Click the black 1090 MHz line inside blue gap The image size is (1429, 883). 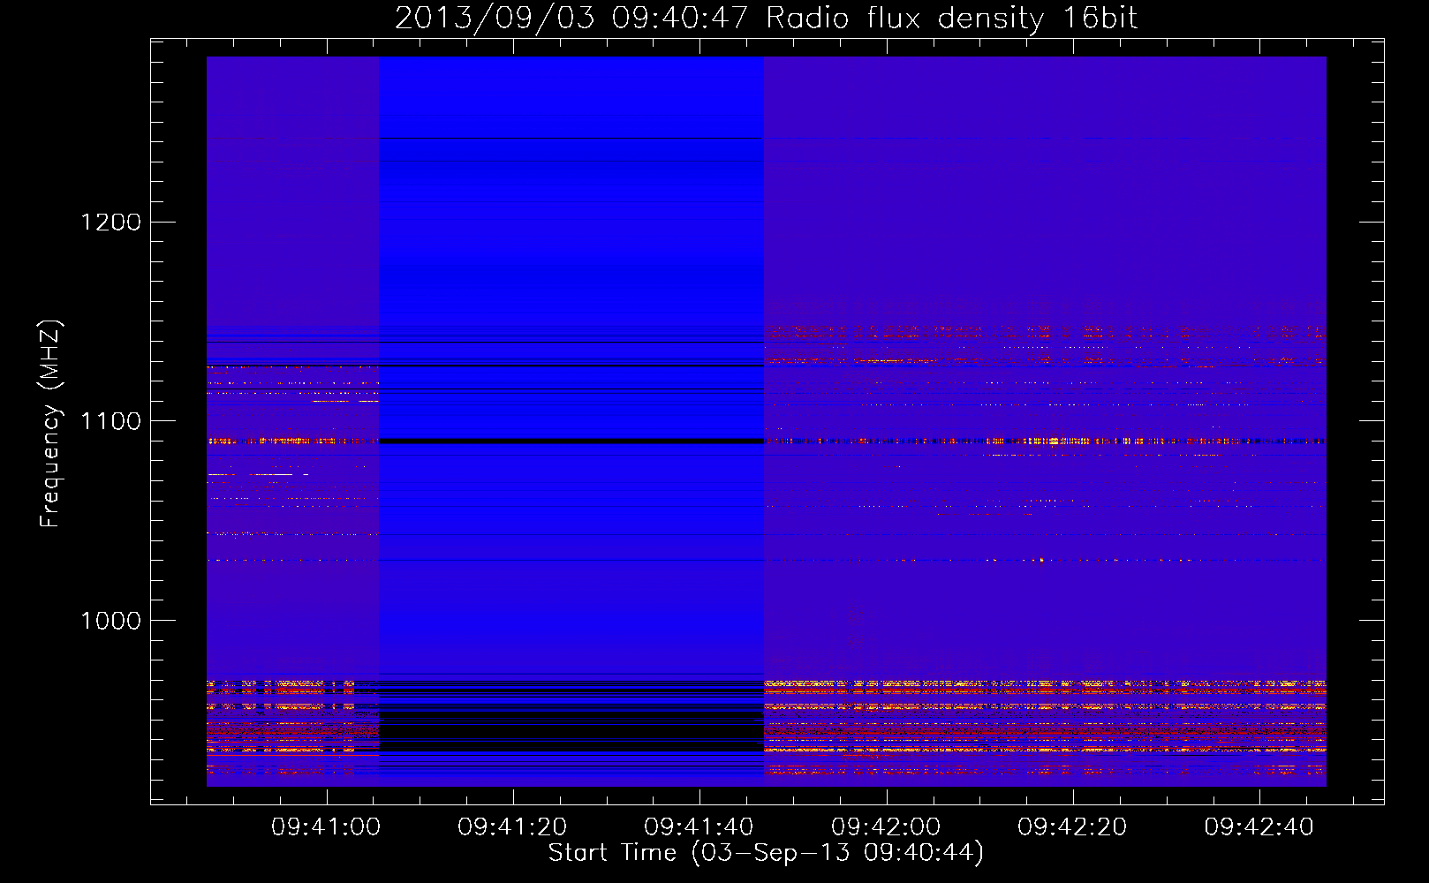coord(571,441)
